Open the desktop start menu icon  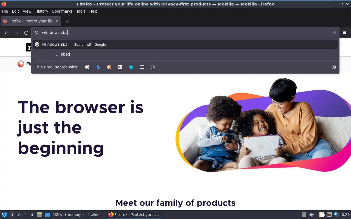pyautogui.click(x=4, y=215)
